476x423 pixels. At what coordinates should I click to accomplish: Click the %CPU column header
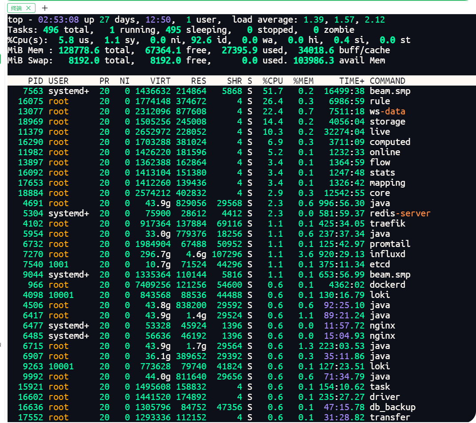273,81
